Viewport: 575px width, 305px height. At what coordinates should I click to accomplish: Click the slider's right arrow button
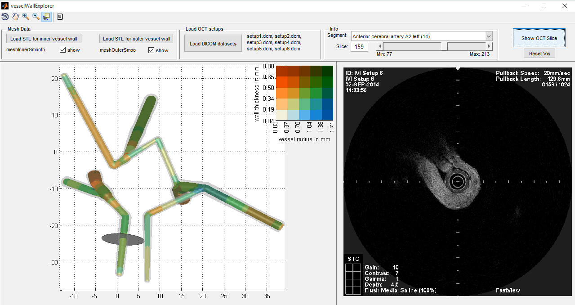click(x=489, y=46)
